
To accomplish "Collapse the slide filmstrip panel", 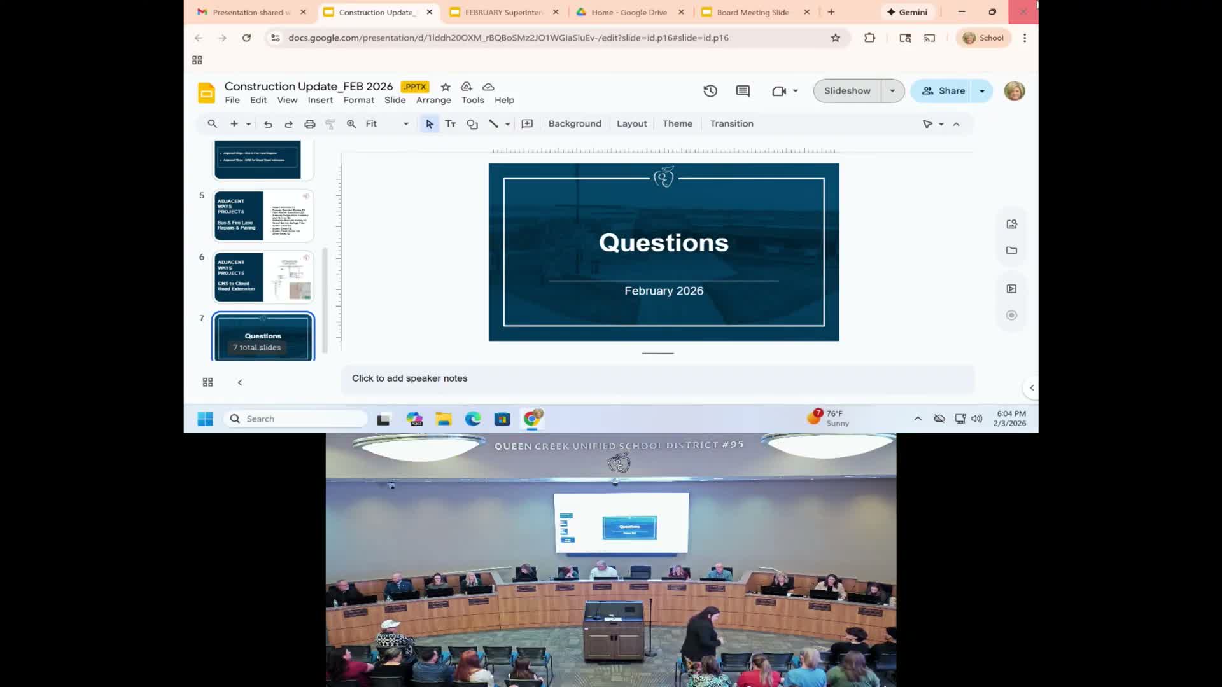I will pos(240,382).
